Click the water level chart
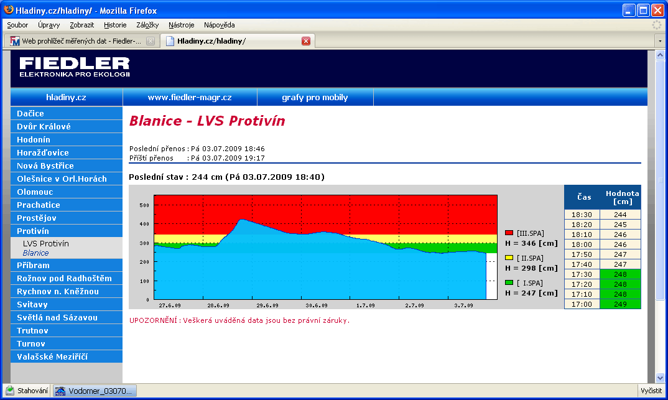Screen dimensions: 668x400 click(325, 247)
